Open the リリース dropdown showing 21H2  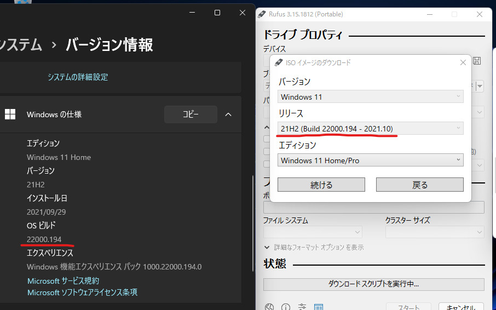(371, 129)
